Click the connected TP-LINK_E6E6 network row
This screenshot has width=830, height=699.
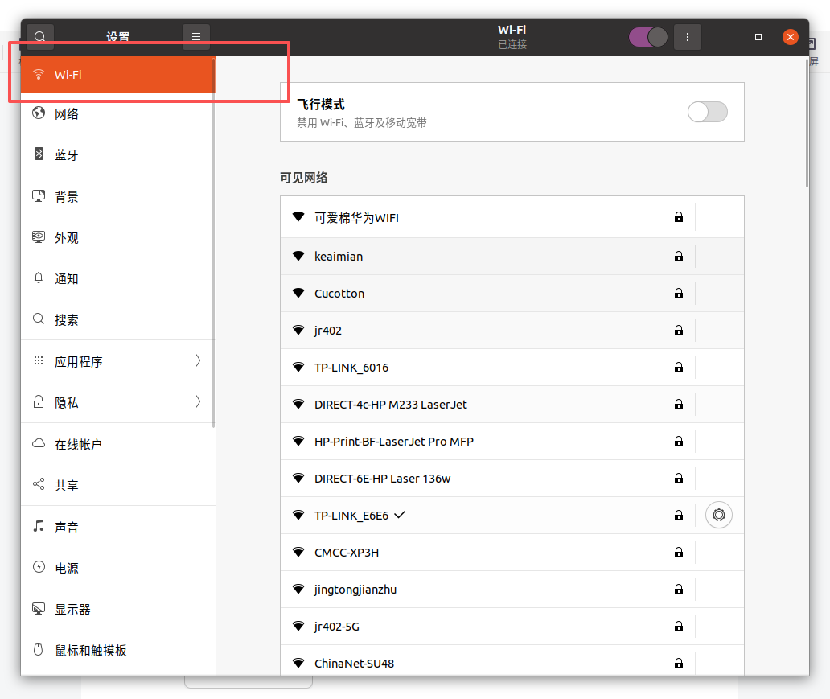tap(512, 516)
